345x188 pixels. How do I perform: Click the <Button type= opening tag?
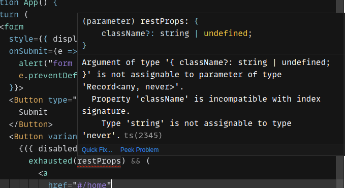(x=43, y=100)
